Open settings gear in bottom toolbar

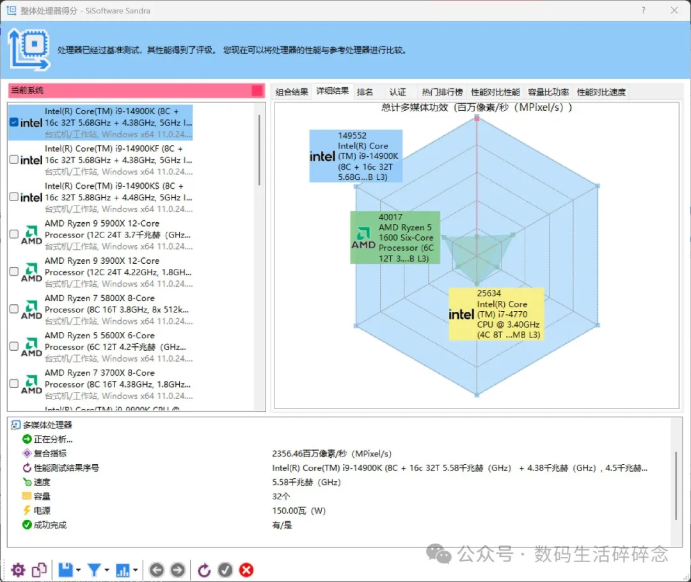point(18,570)
